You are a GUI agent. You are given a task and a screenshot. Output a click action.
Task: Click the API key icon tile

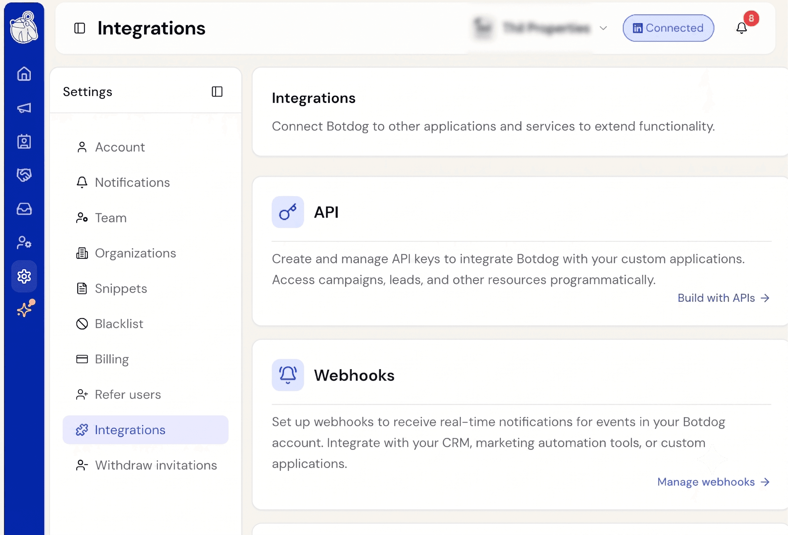pyautogui.click(x=288, y=212)
